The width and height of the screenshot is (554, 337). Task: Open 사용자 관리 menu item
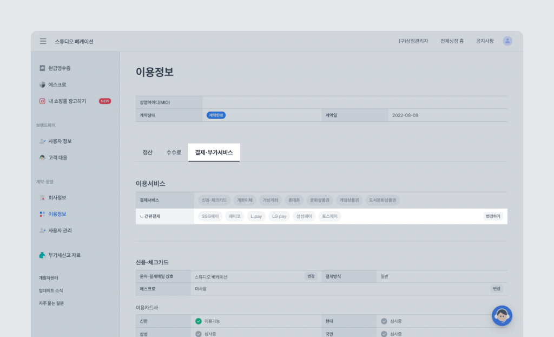click(x=60, y=230)
